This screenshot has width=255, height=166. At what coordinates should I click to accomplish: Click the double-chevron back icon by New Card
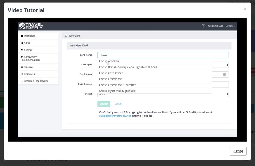tap(66, 36)
